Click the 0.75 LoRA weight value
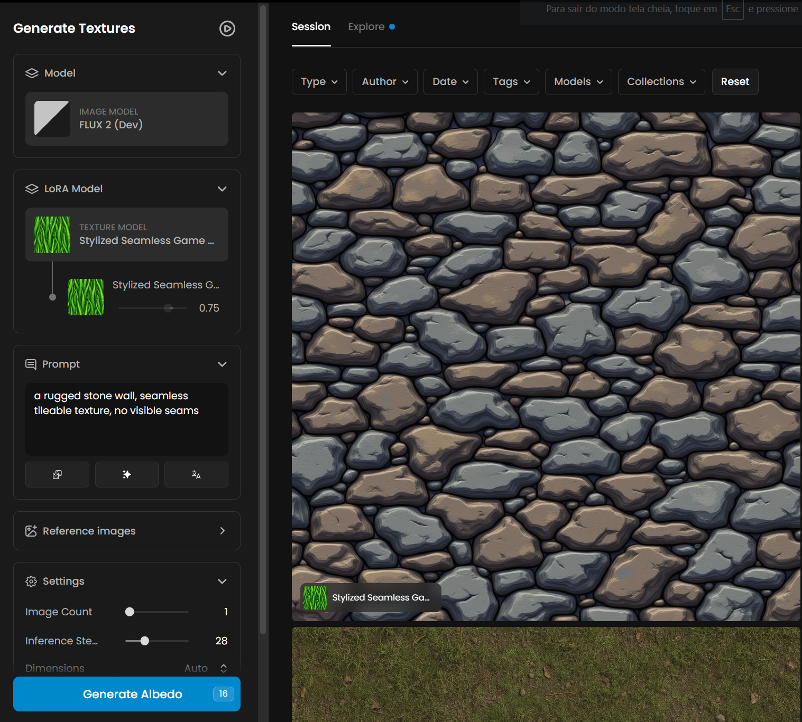The width and height of the screenshot is (802, 722). click(209, 308)
